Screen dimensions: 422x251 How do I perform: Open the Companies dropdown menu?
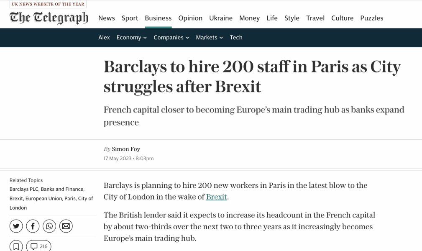(171, 37)
